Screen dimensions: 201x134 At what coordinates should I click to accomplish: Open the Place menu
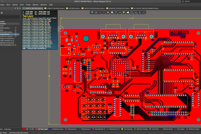9,5
